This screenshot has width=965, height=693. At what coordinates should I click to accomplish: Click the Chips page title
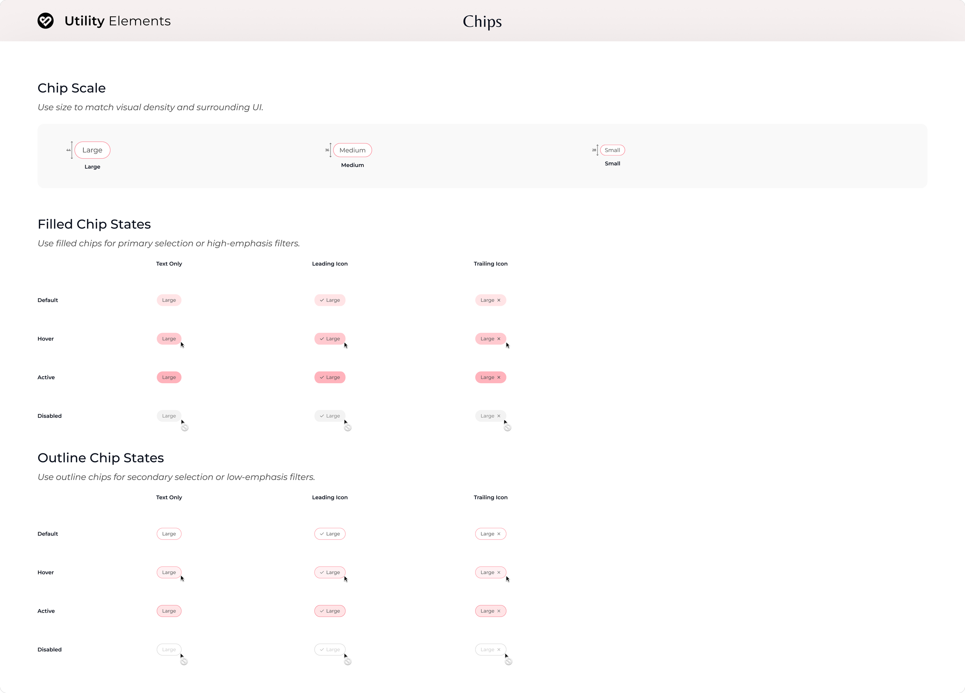(x=482, y=21)
